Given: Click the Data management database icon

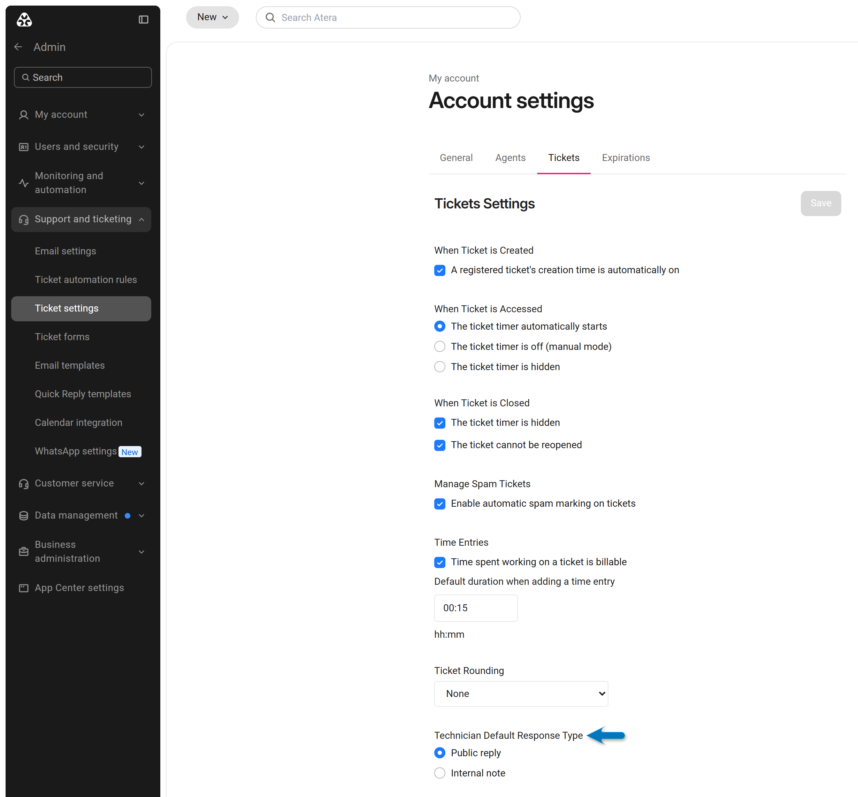Looking at the screenshot, I should click(24, 515).
